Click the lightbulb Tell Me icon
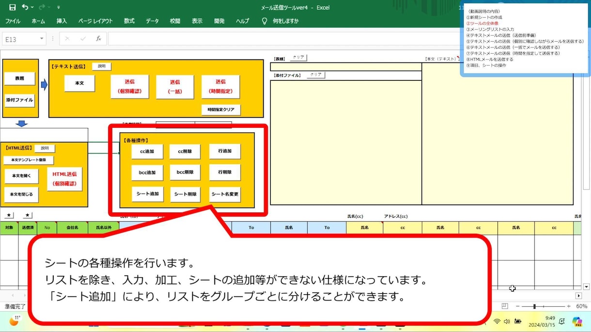This screenshot has width=591, height=332. [264, 21]
